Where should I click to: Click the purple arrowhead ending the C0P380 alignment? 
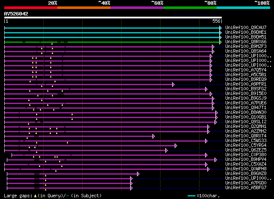click(x=206, y=155)
